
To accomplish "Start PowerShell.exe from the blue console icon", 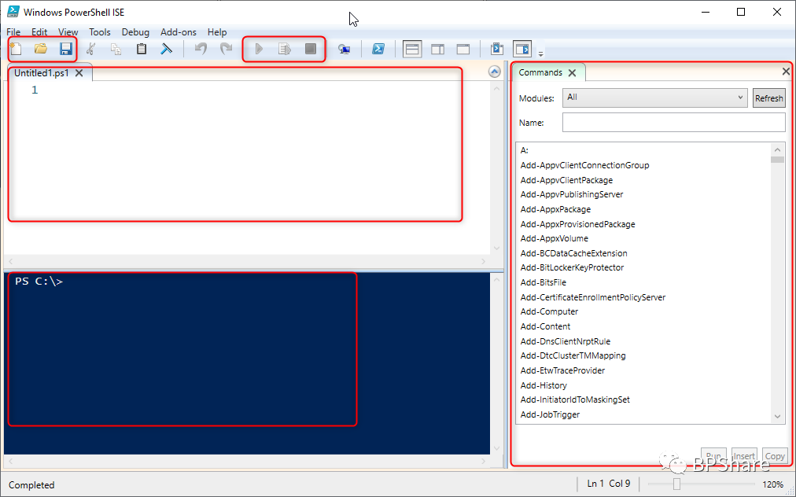I will tap(378, 49).
